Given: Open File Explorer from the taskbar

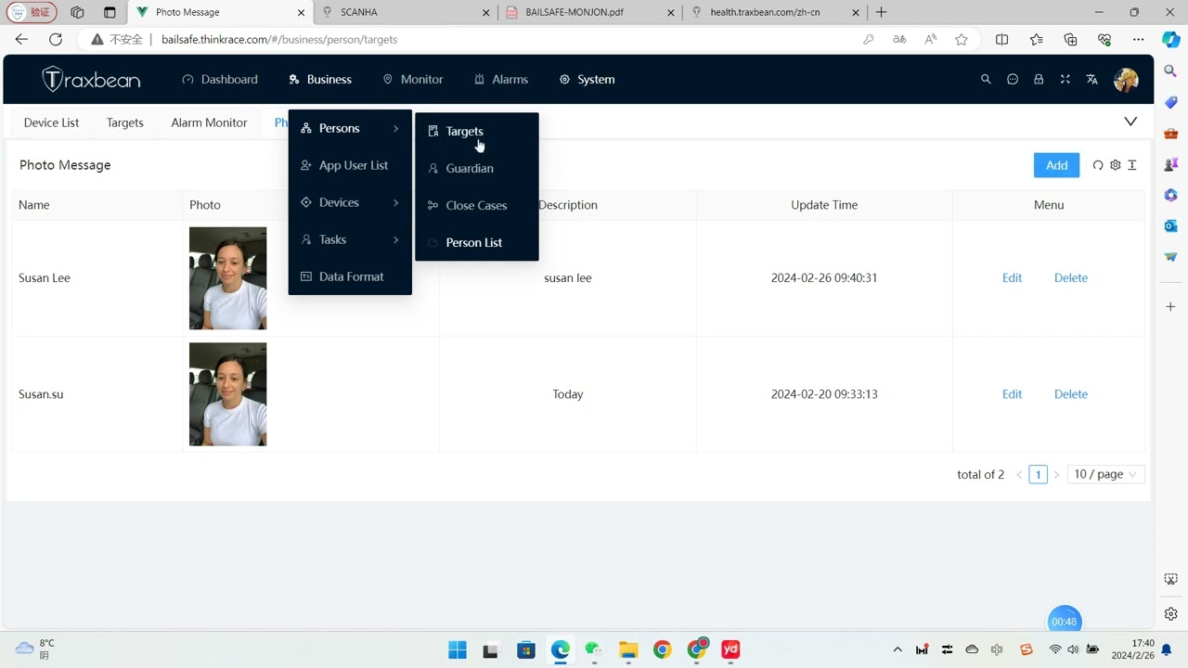Looking at the screenshot, I should (x=628, y=649).
